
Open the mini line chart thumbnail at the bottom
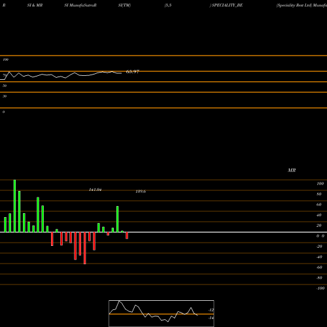pos(162,313)
